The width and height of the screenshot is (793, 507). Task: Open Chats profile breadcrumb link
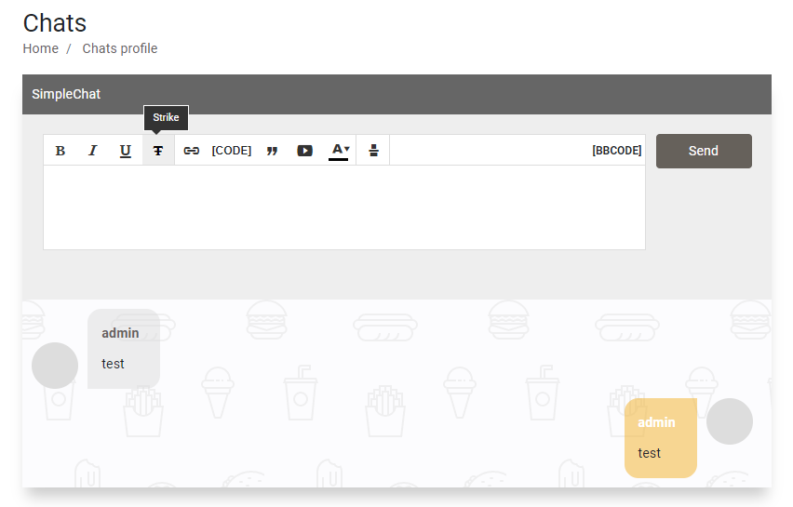(x=120, y=48)
